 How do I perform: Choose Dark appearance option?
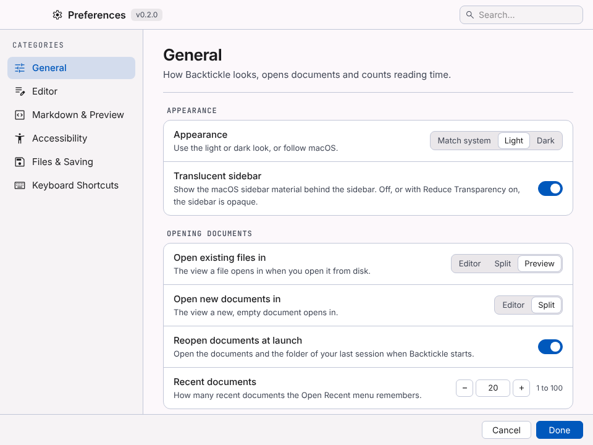[545, 141]
